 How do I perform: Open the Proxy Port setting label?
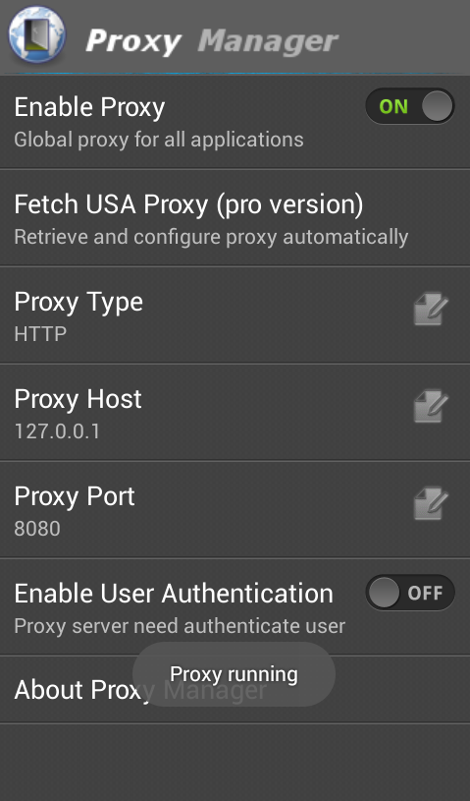(x=75, y=496)
